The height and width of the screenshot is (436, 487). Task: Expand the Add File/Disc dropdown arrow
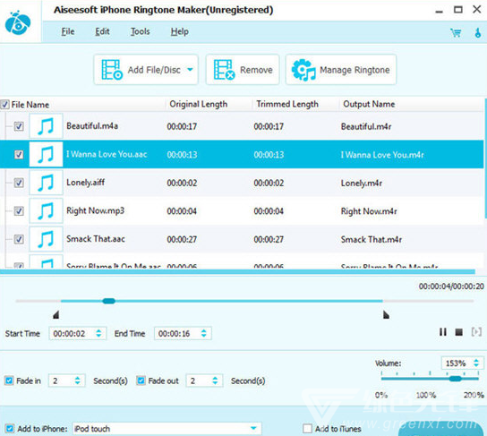point(190,70)
